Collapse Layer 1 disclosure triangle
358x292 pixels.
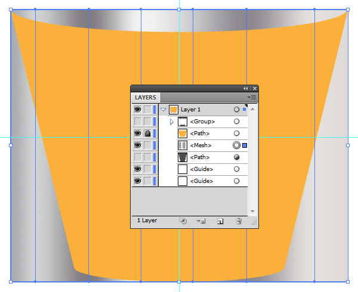coord(163,110)
